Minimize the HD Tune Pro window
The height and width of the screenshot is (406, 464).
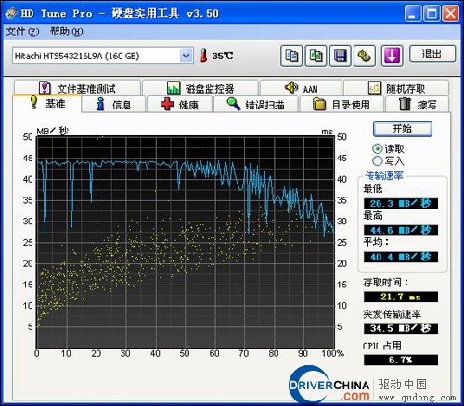pyautogui.click(x=413, y=13)
